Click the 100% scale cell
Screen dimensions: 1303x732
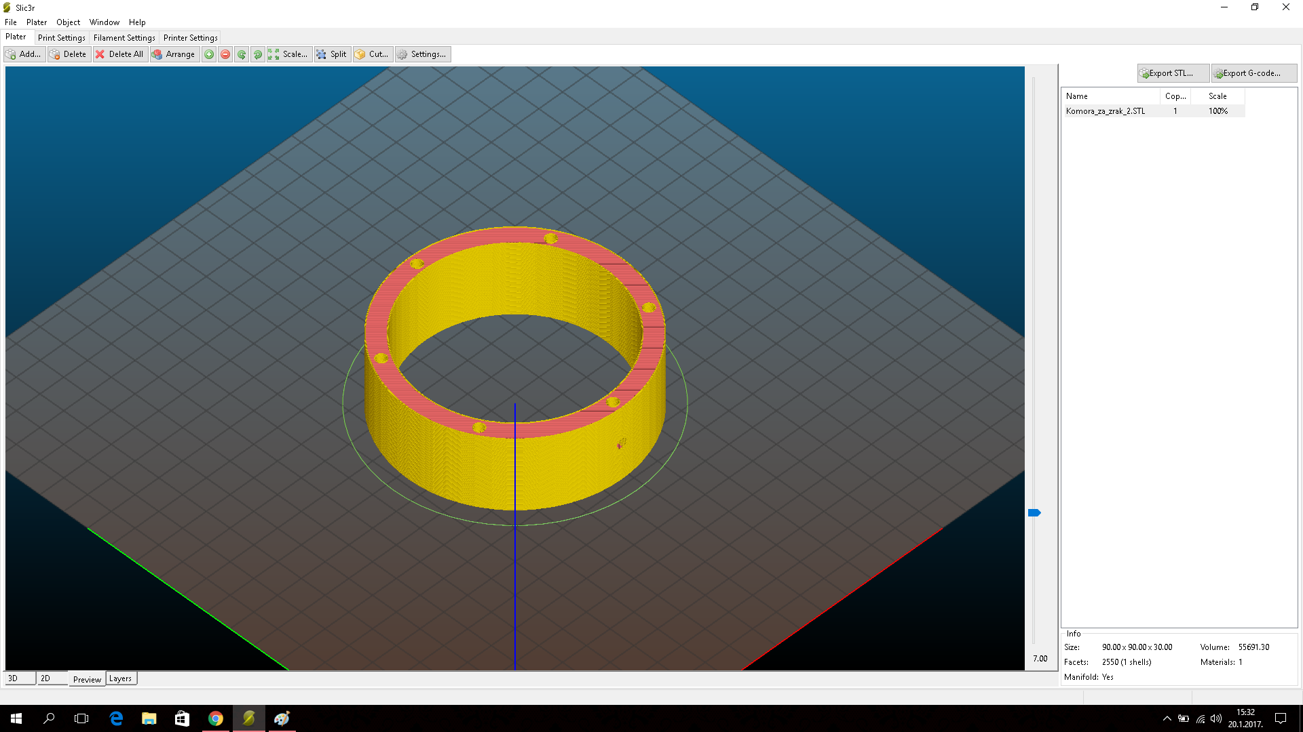coord(1218,111)
